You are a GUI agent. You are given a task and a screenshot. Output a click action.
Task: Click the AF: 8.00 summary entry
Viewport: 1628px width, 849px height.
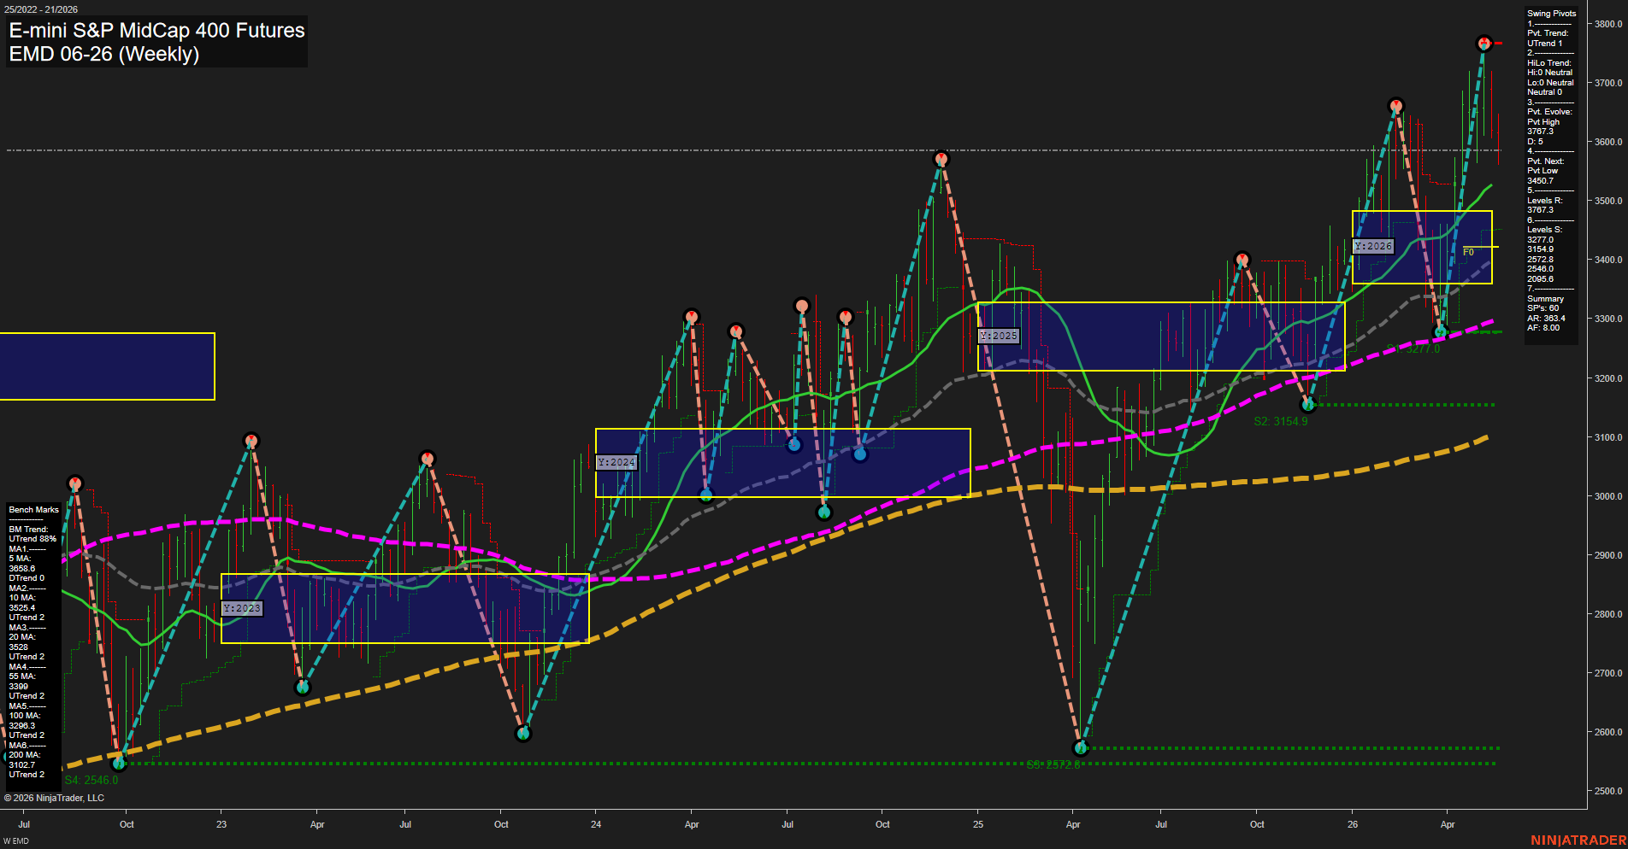[x=1543, y=328]
